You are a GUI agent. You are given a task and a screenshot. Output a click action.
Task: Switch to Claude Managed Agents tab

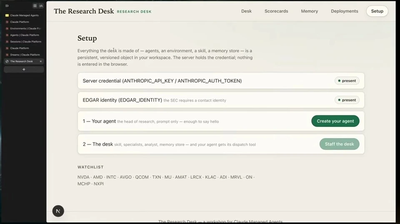(x=24, y=15)
